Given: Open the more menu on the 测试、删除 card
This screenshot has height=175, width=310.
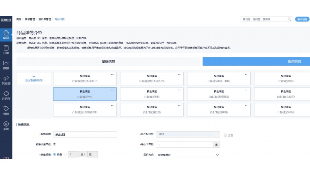Looking at the screenshot, I should (x=247, y=75).
